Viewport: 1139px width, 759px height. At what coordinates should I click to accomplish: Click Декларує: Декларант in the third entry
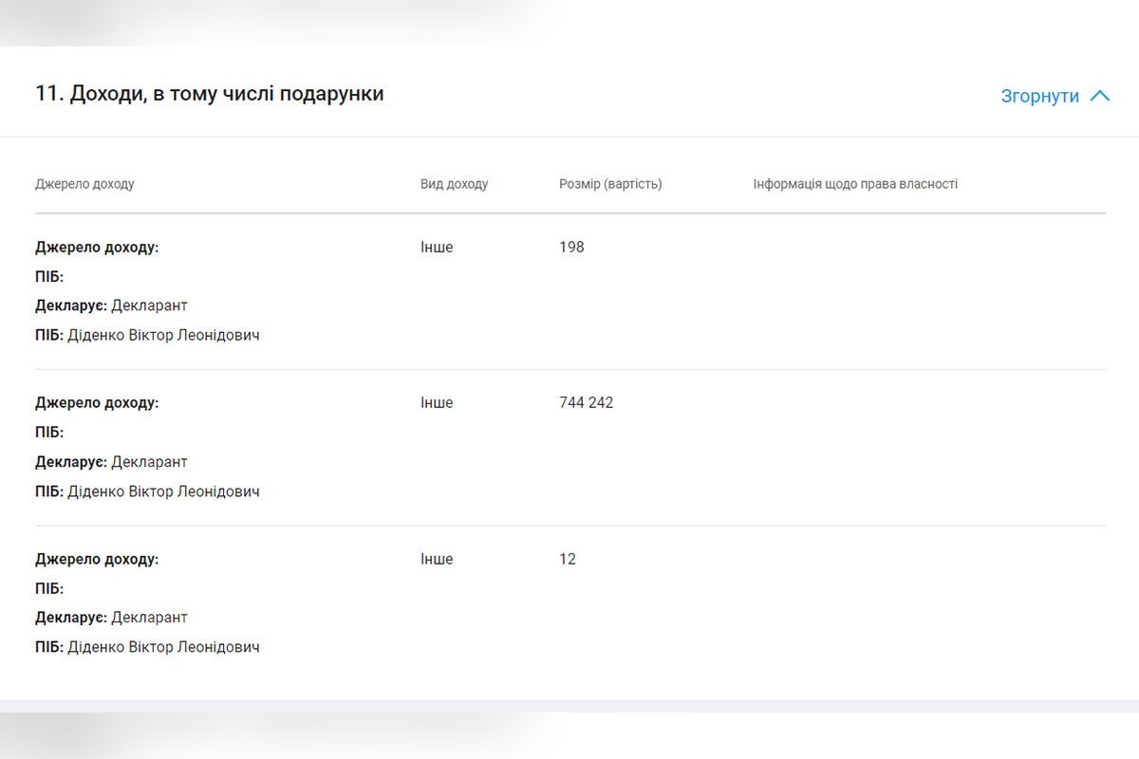pyautogui.click(x=111, y=618)
